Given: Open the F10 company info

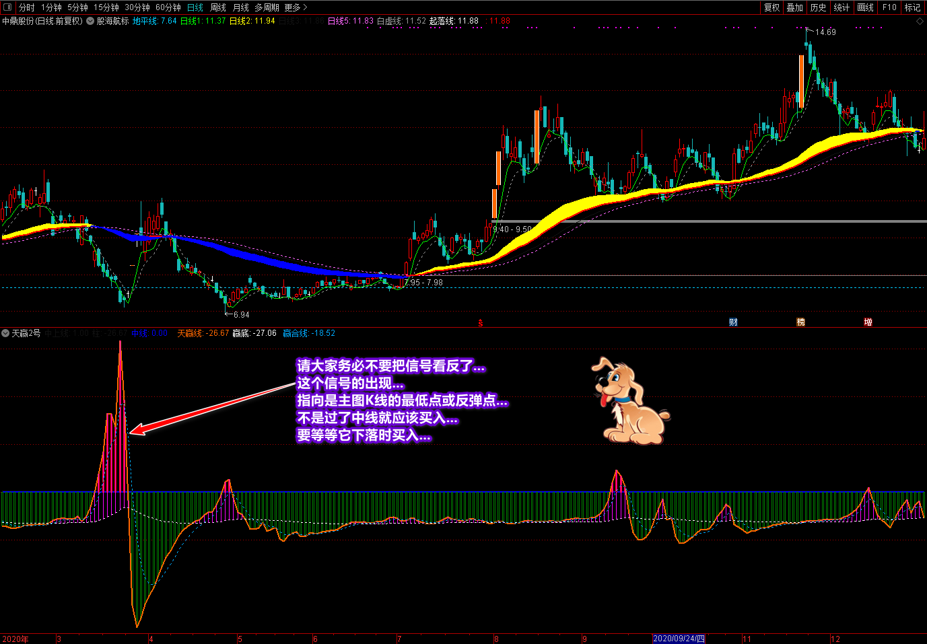Looking at the screenshot, I should 889,7.
